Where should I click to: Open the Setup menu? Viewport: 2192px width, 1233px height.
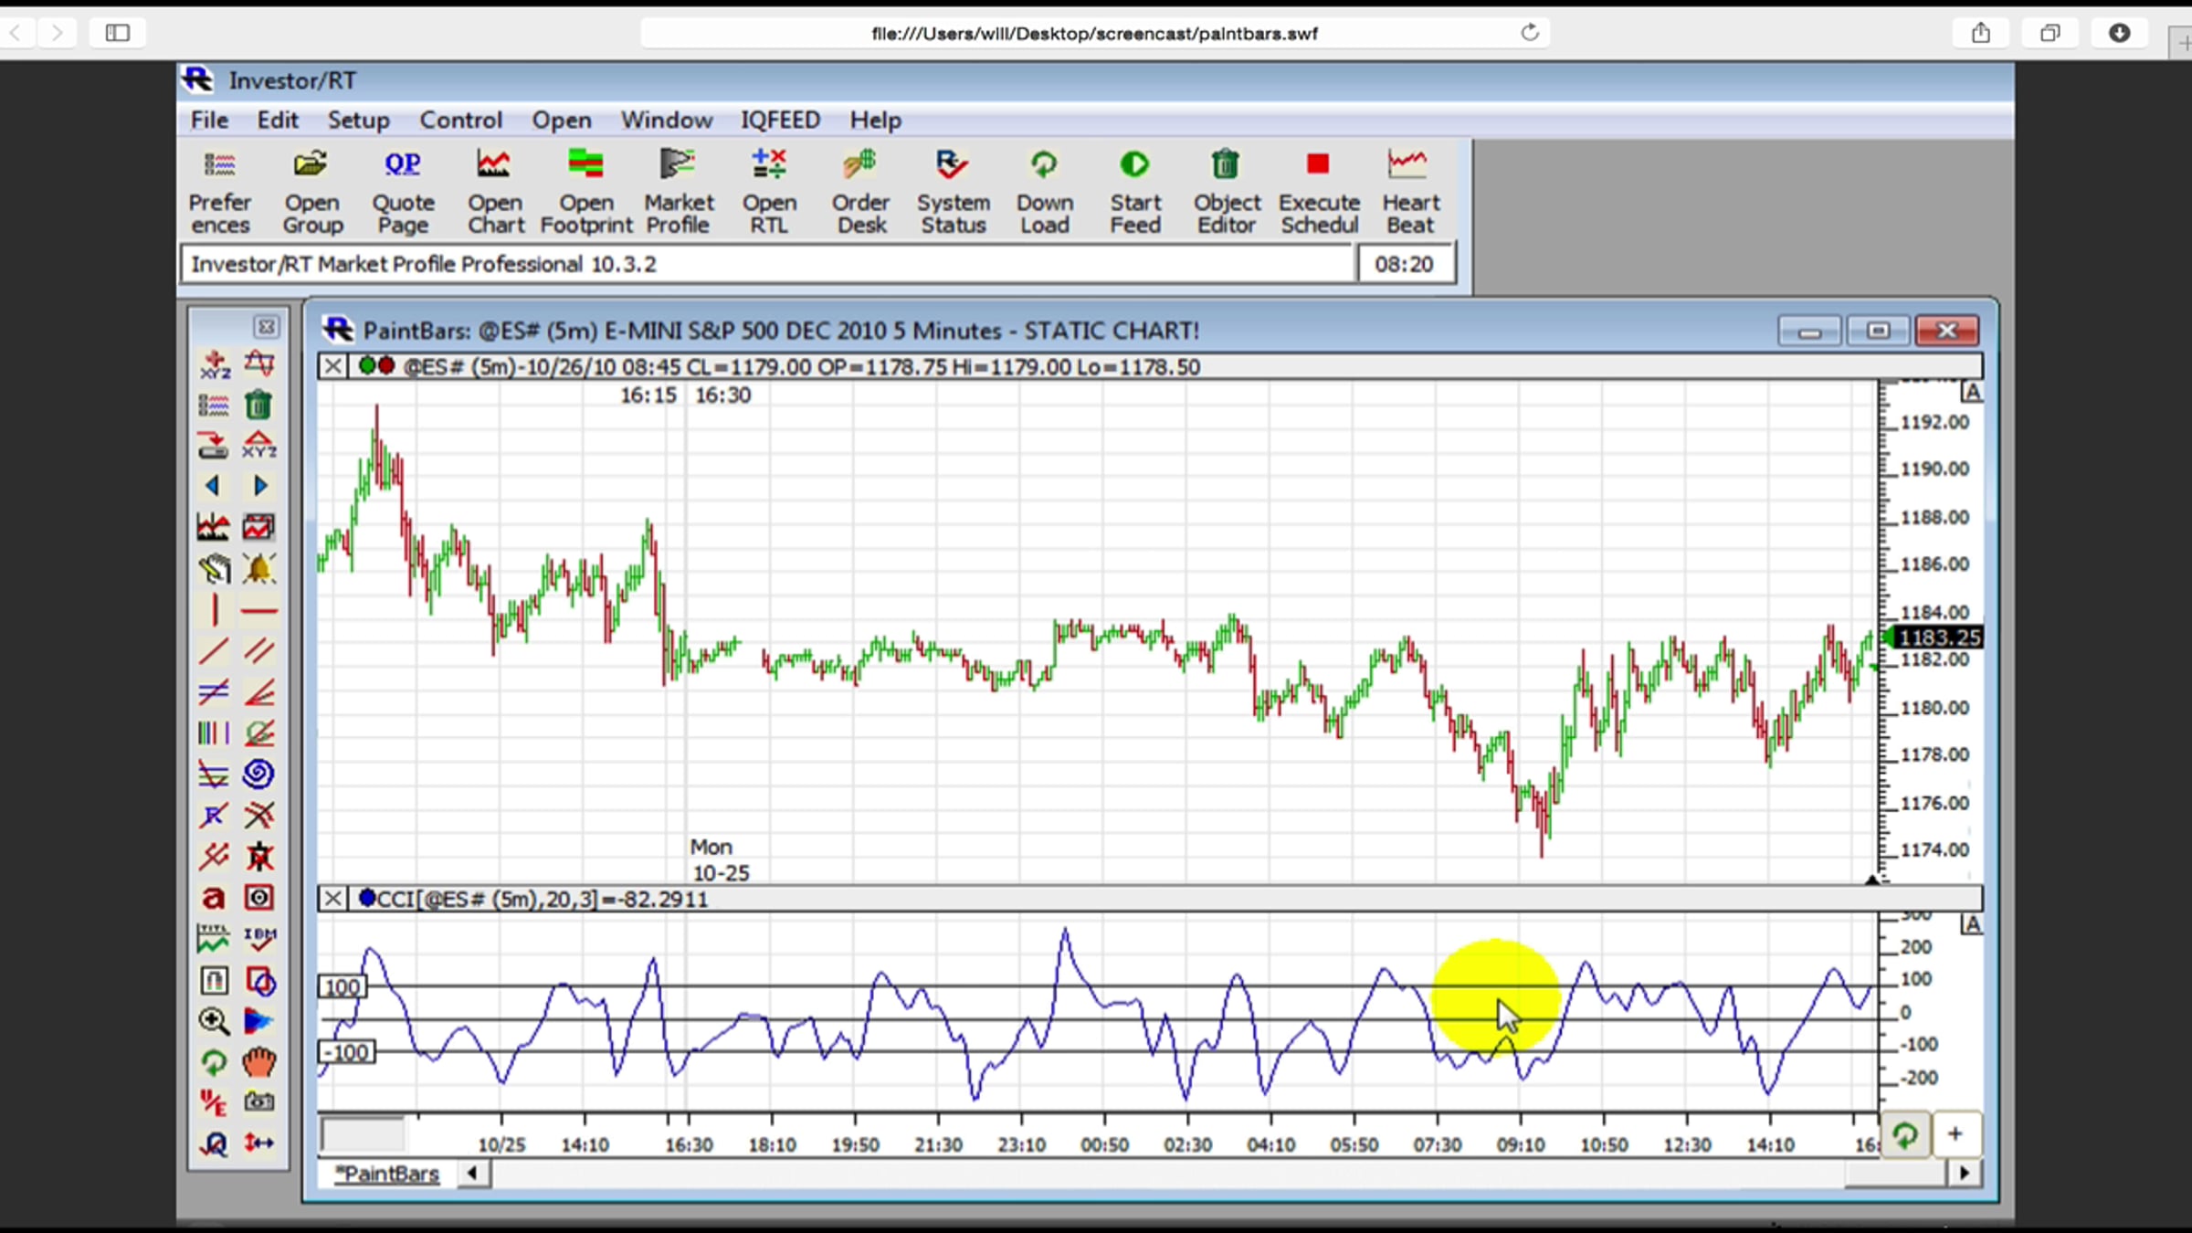tap(358, 120)
